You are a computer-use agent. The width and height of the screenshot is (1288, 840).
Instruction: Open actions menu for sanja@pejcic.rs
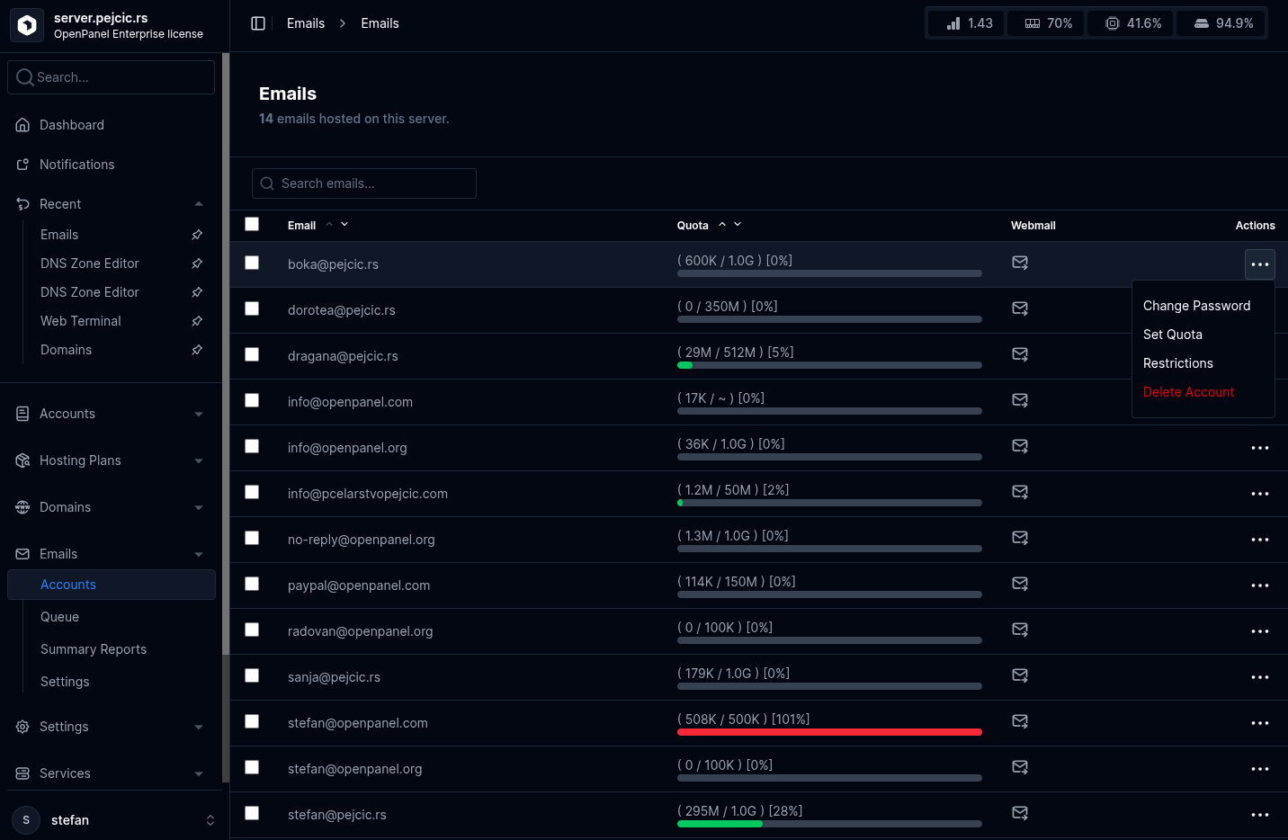pyautogui.click(x=1260, y=677)
